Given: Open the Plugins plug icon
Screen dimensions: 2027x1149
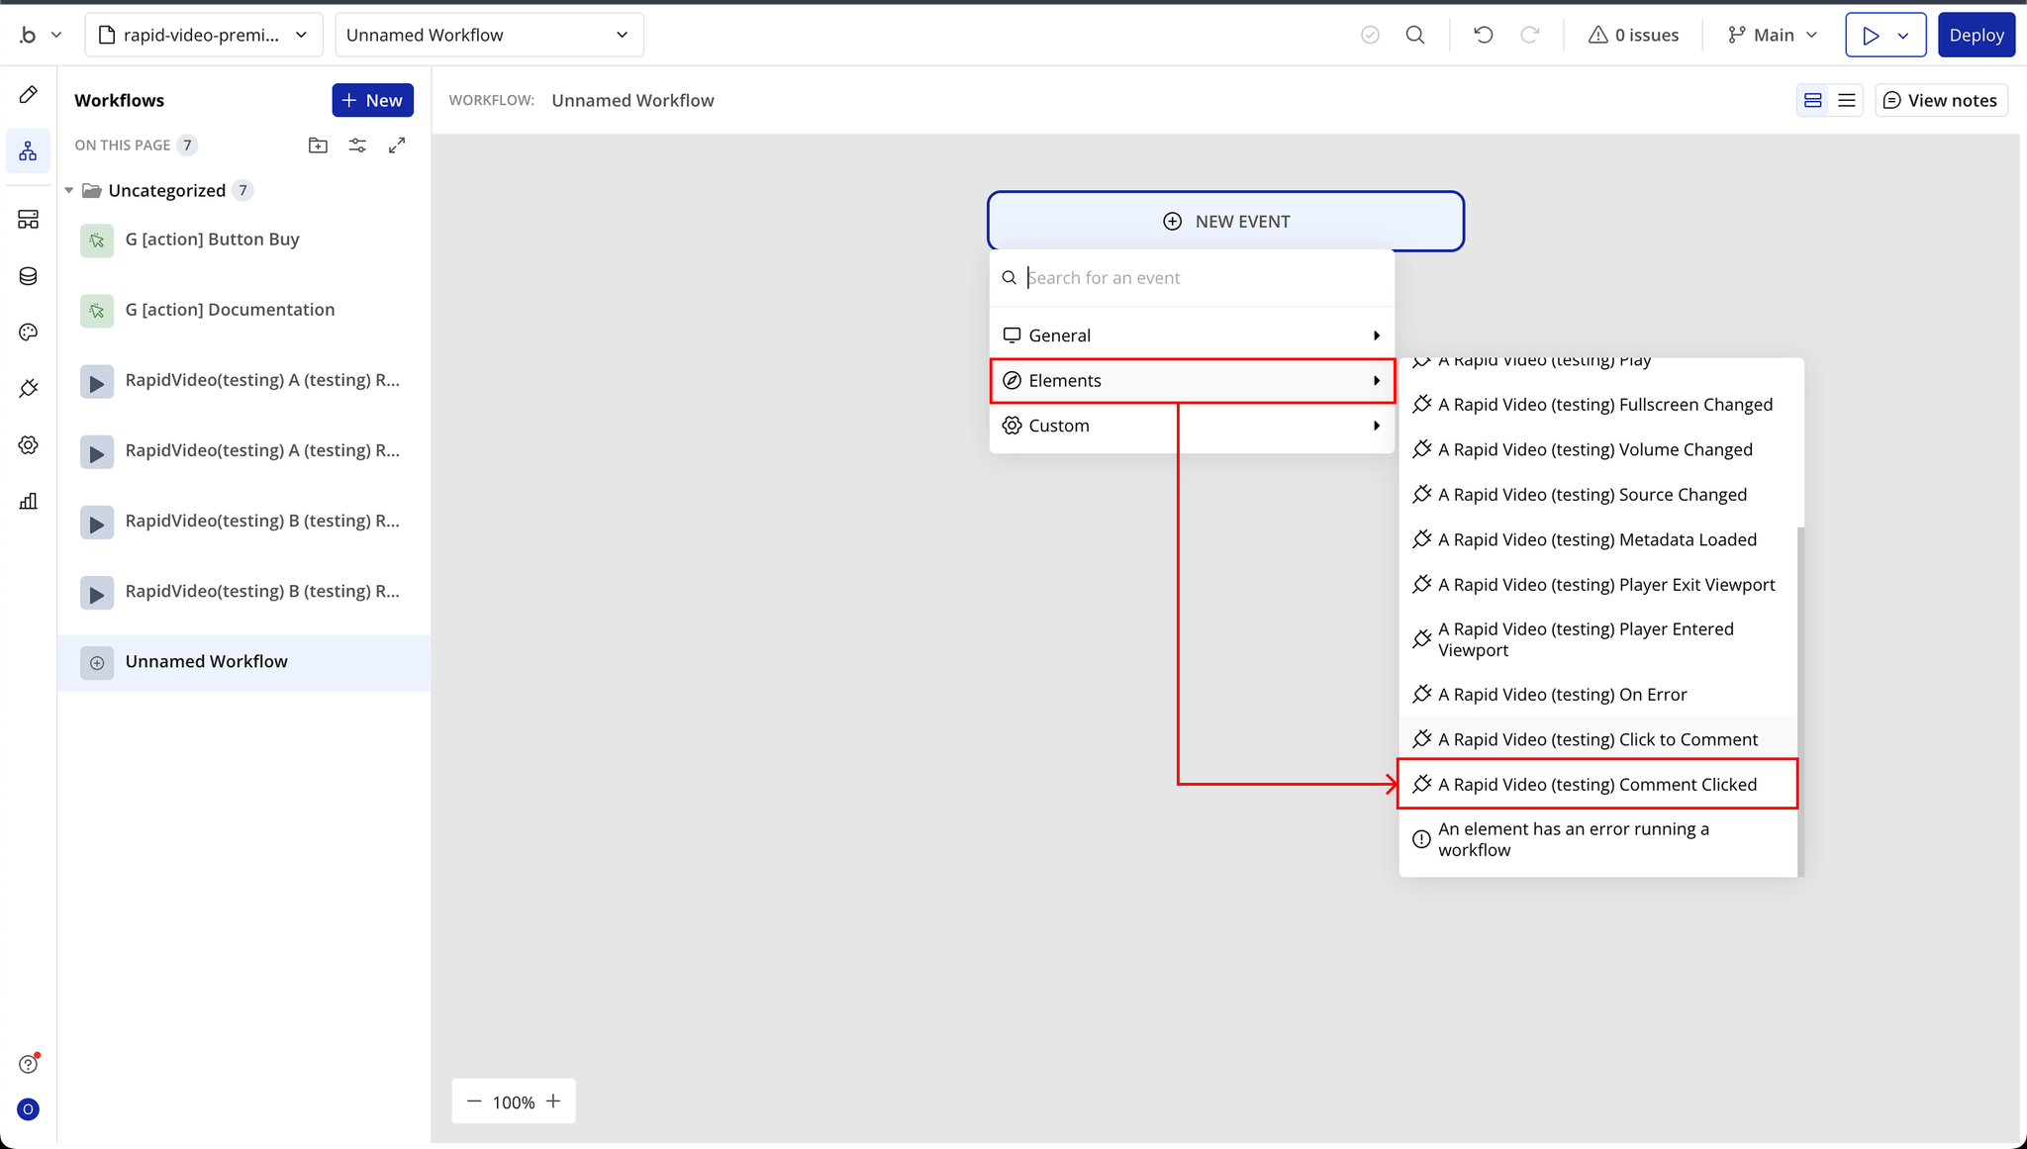Looking at the screenshot, I should click(28, 389).
